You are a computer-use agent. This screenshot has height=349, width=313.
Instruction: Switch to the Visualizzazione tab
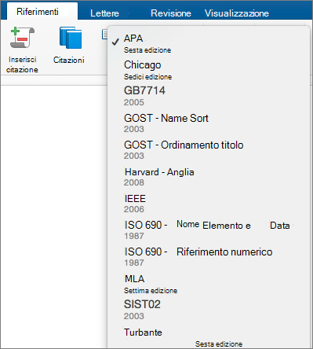point(237,13)
